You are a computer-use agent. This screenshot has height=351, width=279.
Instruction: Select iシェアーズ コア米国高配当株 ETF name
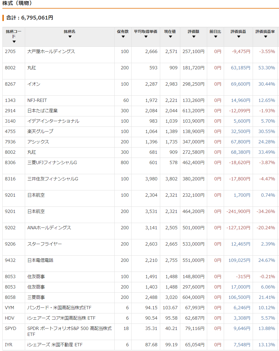(61, 318)
